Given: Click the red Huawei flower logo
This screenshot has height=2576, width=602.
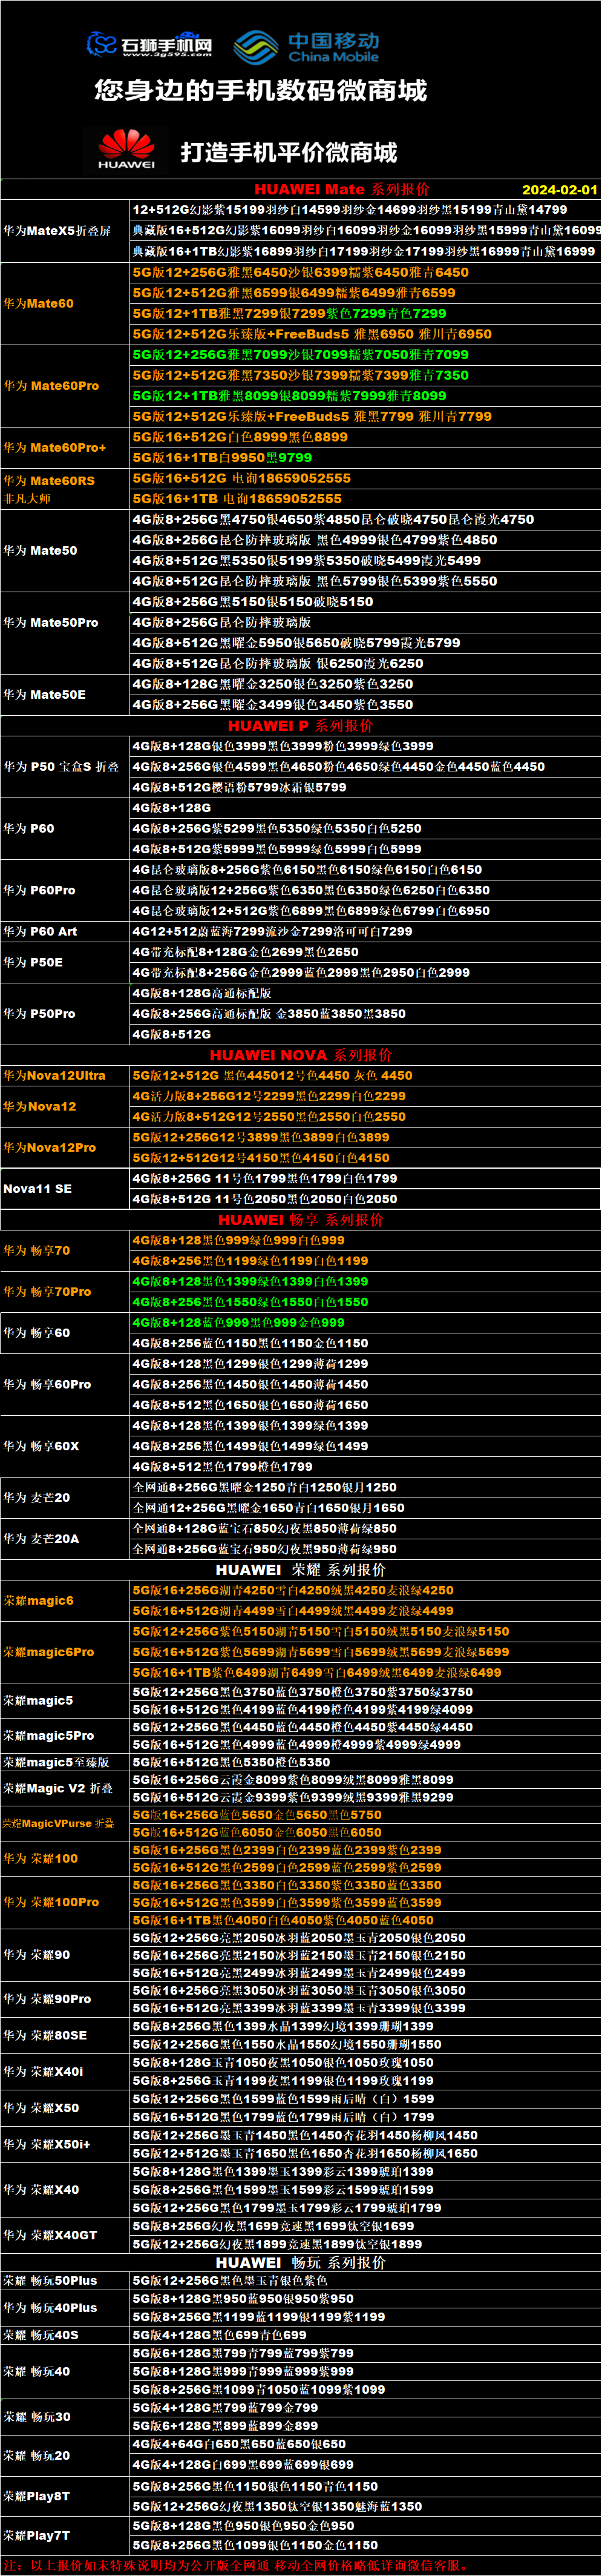Looking at the screenshot, I should tap(127, 149).
